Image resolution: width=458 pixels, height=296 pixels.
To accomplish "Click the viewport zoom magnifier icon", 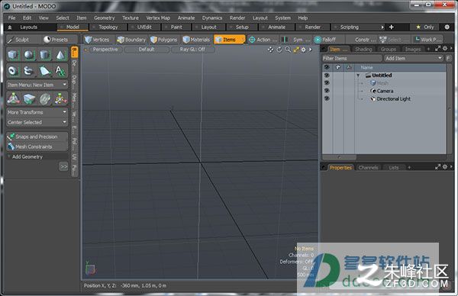I will click(x=288, y=50).
